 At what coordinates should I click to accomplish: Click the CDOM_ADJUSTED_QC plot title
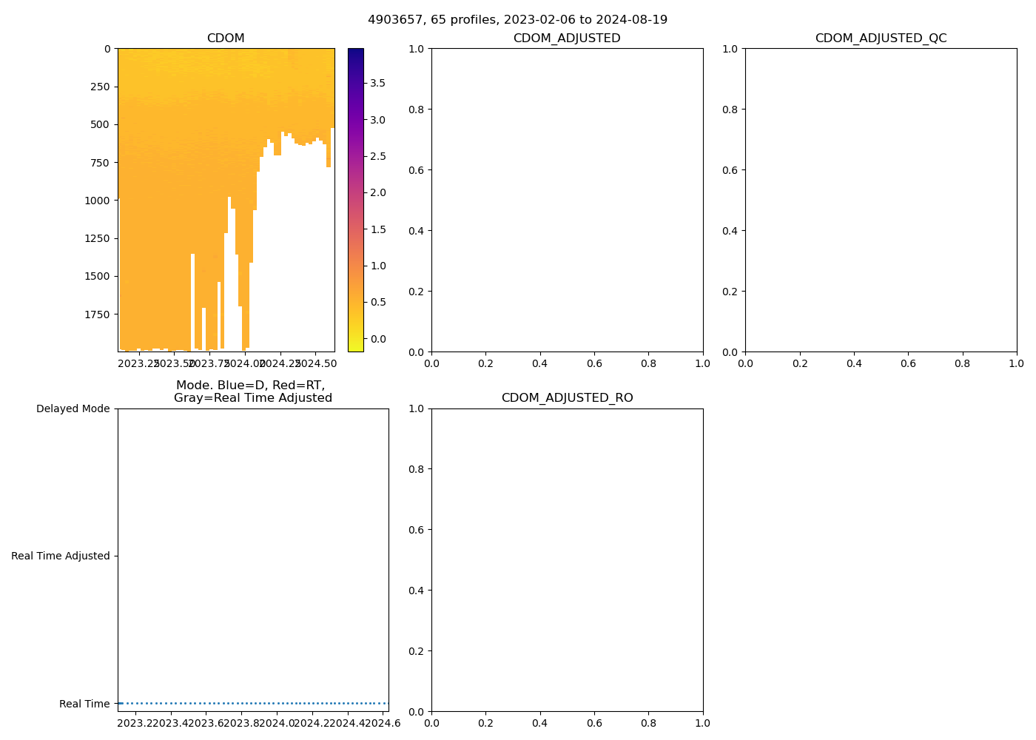[x=881, y=38]
